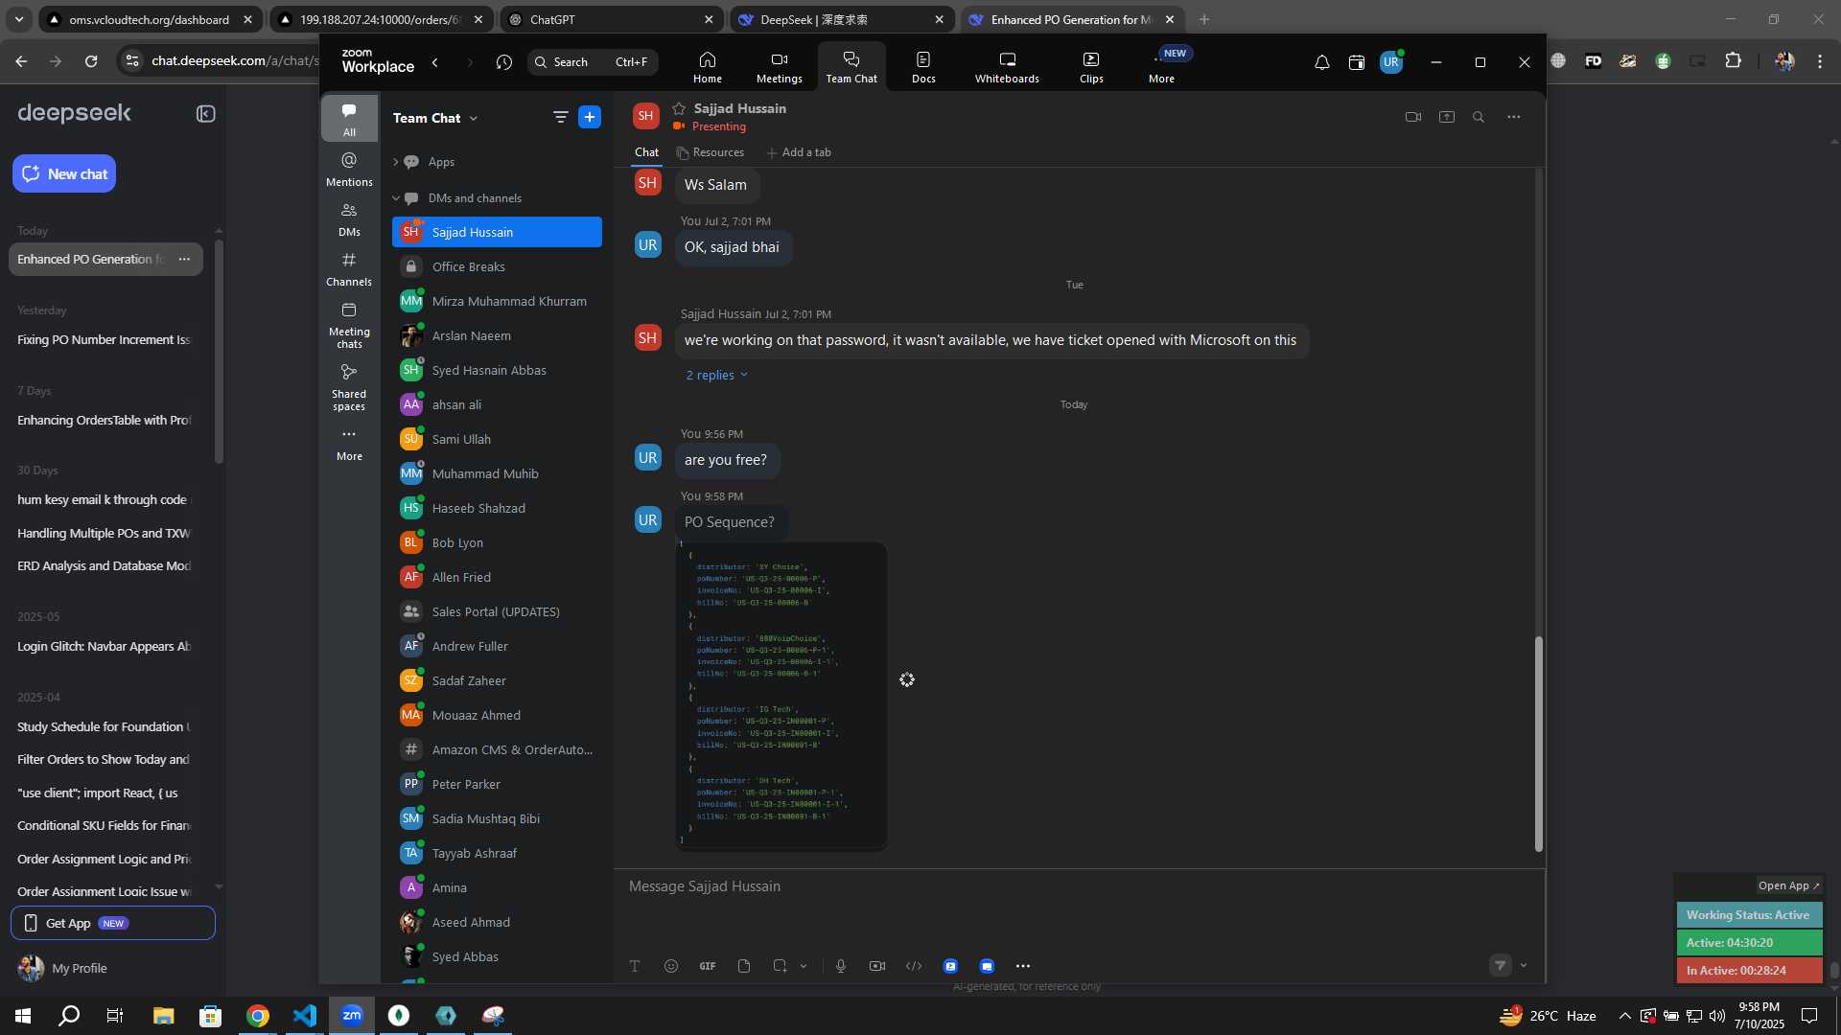The height and width of the screenshot is (1035, 1841).
Task: Open Visual Studio Code from taskbar
Action: 305,1016
